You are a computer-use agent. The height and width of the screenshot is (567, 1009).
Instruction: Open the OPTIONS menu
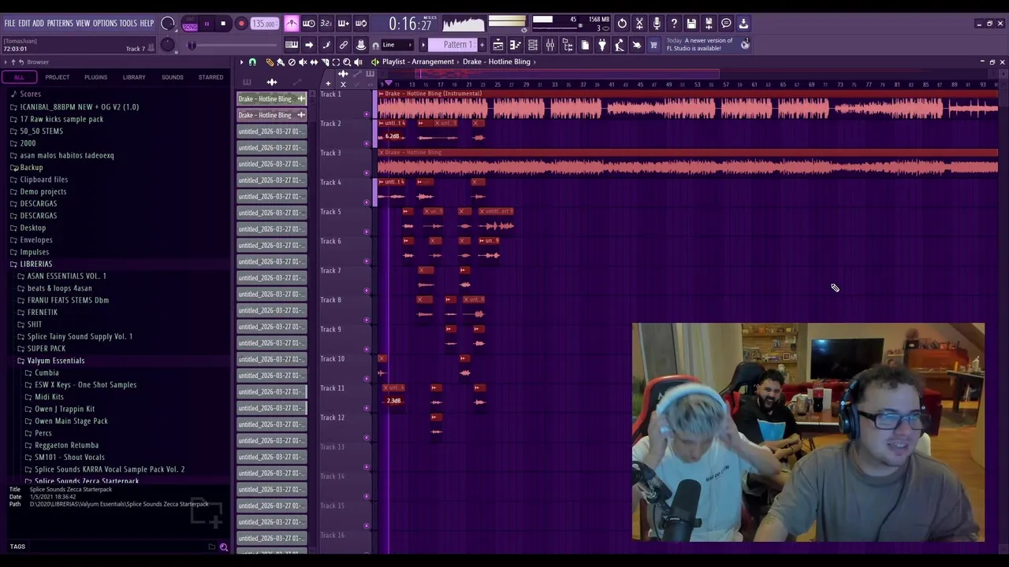coord(105,24)
